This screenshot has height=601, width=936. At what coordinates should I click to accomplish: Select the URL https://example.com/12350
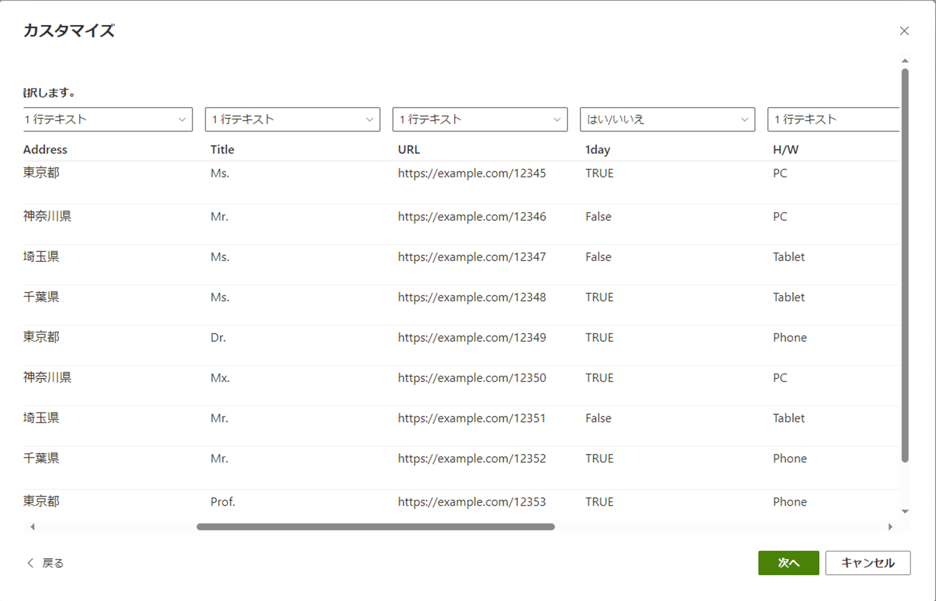472,378
